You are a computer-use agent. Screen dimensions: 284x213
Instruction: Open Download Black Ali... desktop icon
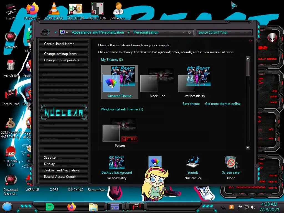[x=11, y=185]
